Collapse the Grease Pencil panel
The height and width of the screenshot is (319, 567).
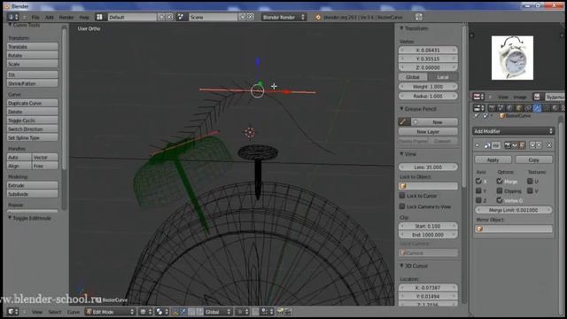click(x=401, y=108)
